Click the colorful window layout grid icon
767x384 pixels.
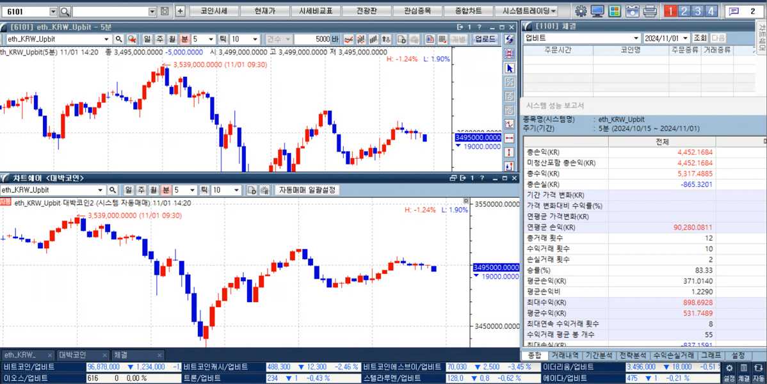click(x=615, y=12)
